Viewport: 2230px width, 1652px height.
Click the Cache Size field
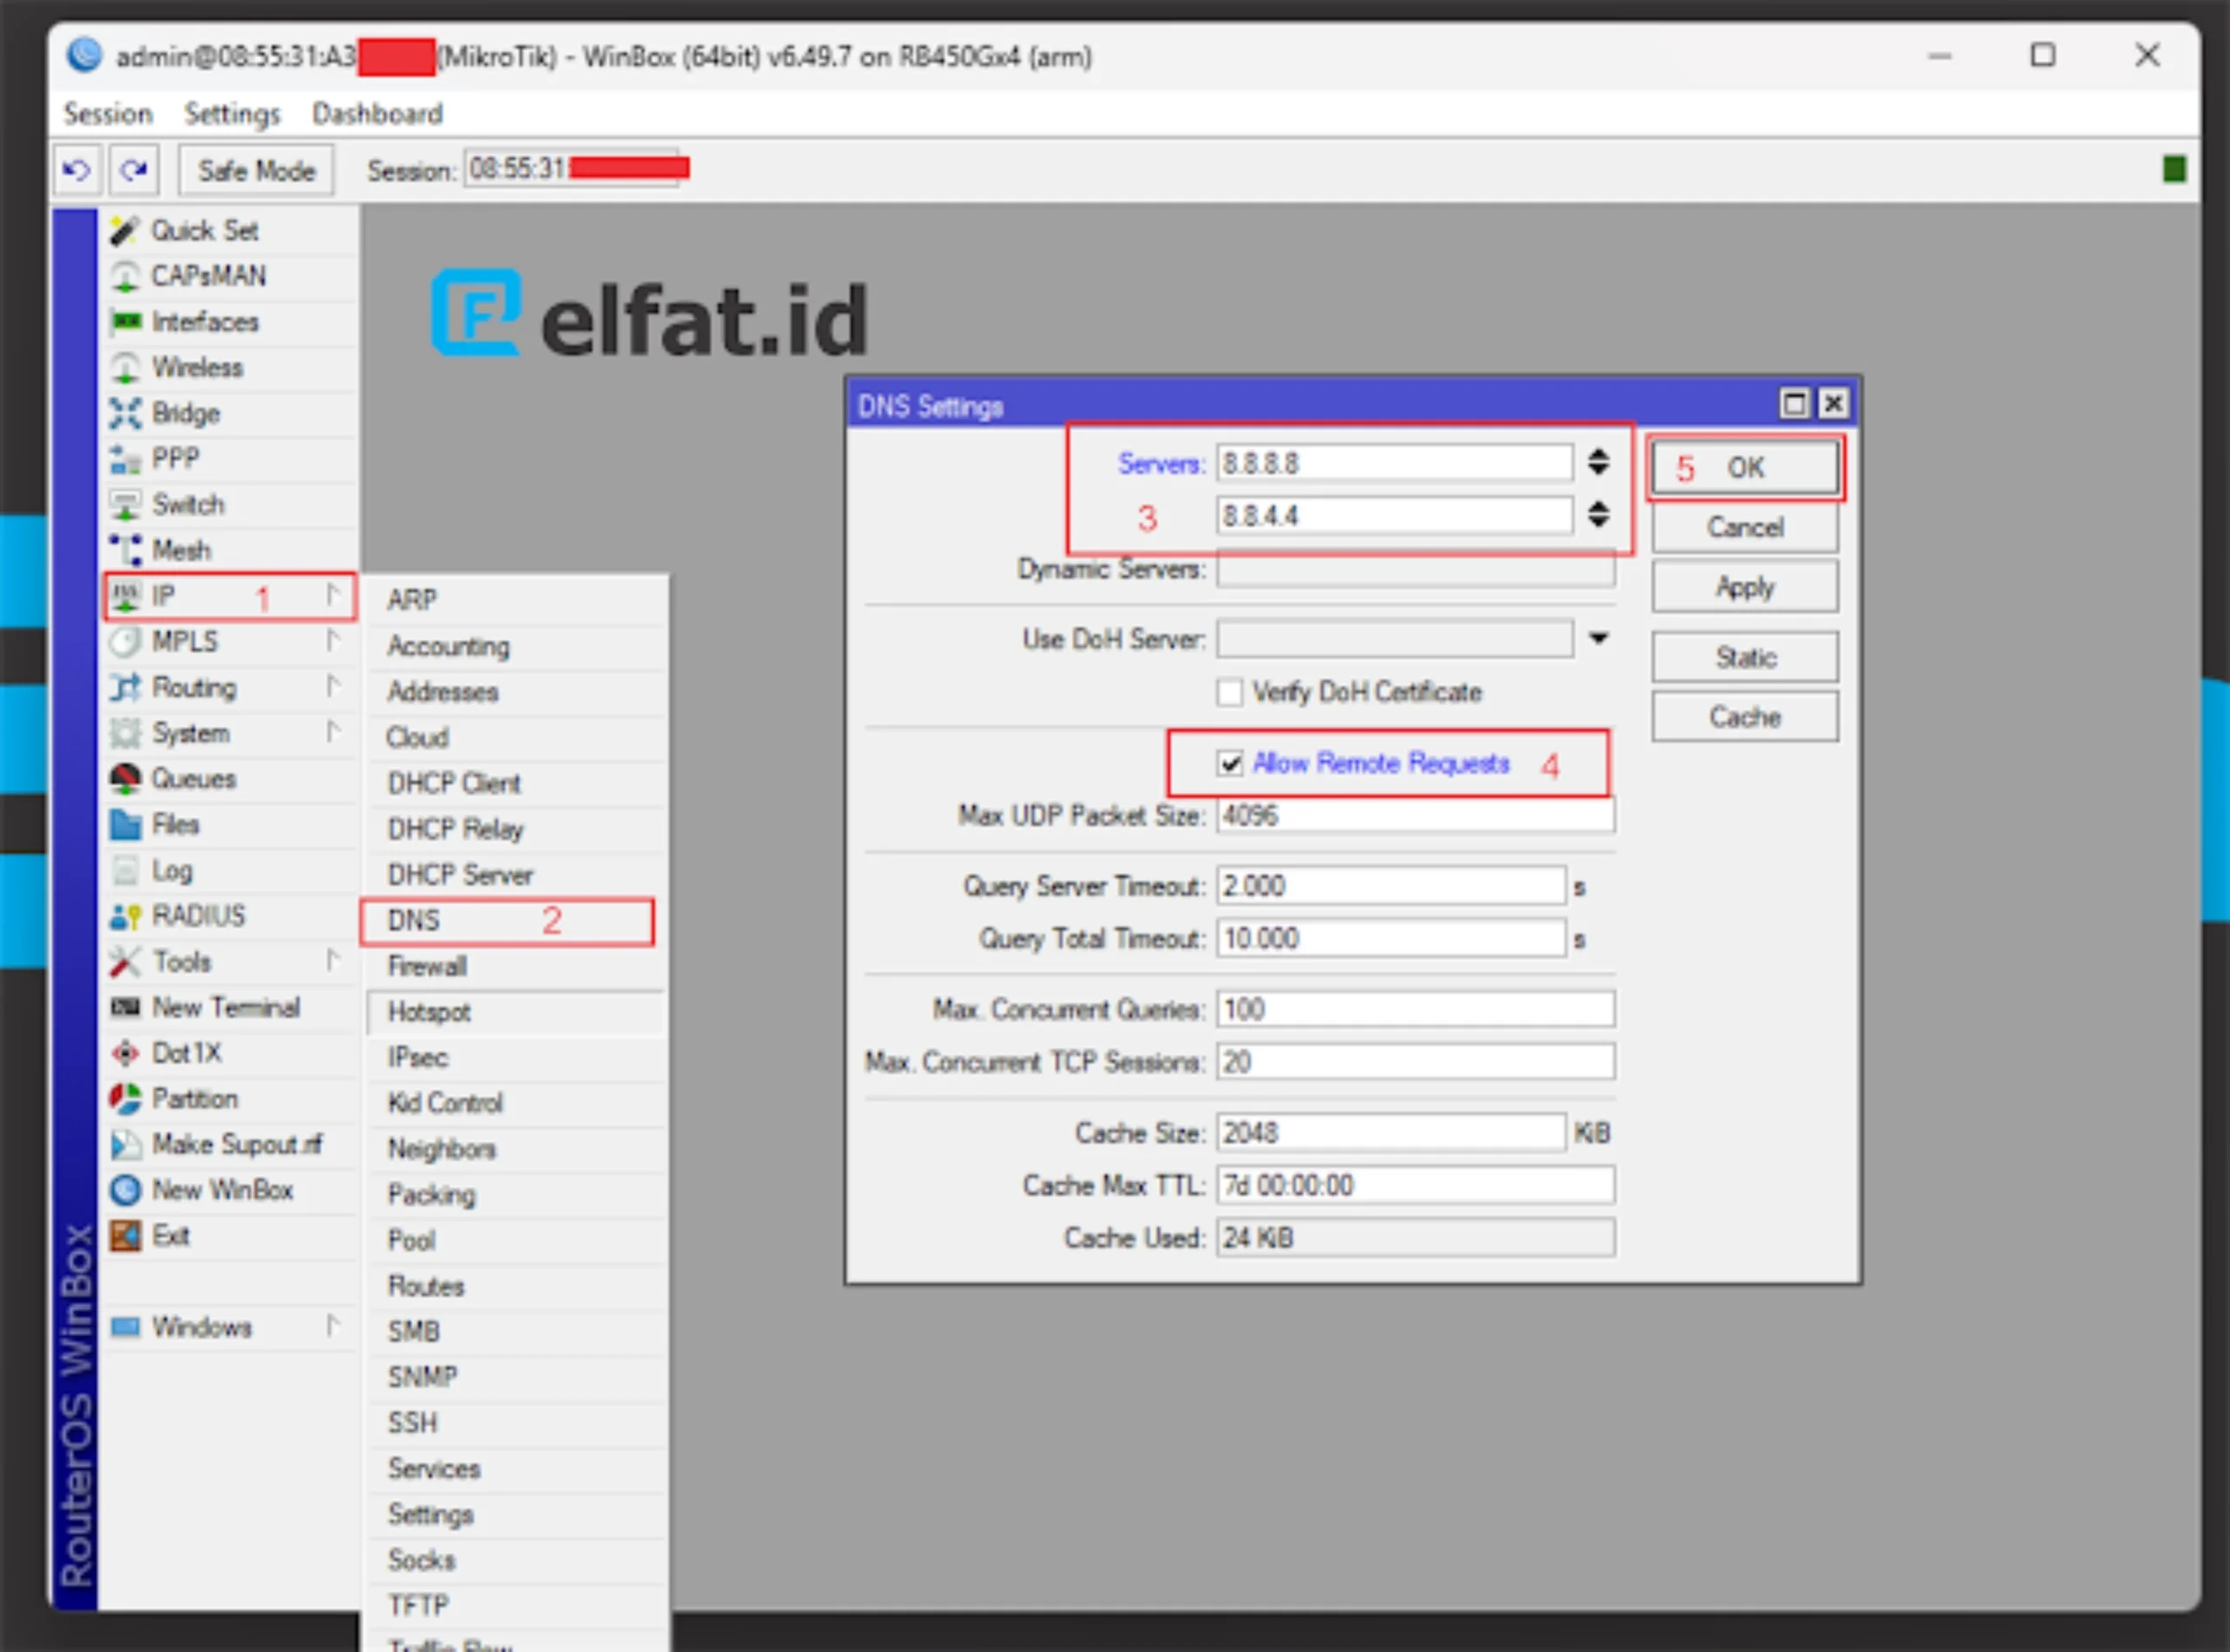1390,1133
